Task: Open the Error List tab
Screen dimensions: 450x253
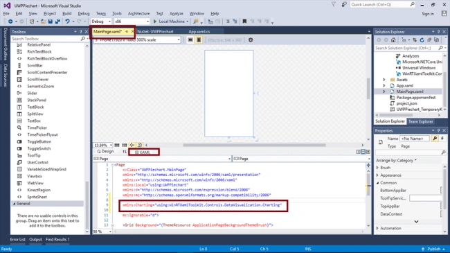Action: 18,240
